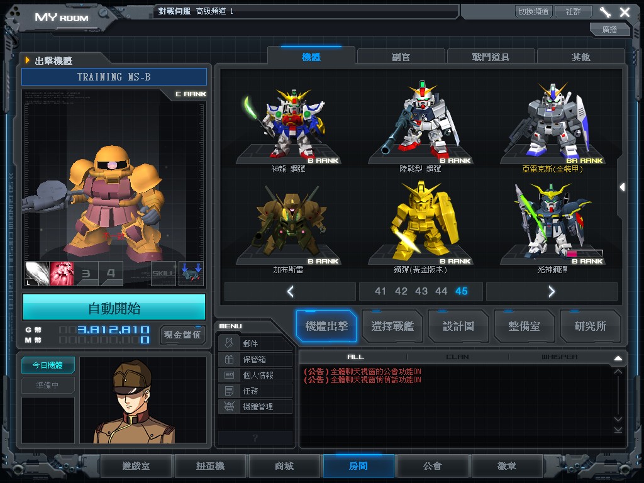Select unit page 45
This screenshot has width=644, height=483.
pos(462,291)
